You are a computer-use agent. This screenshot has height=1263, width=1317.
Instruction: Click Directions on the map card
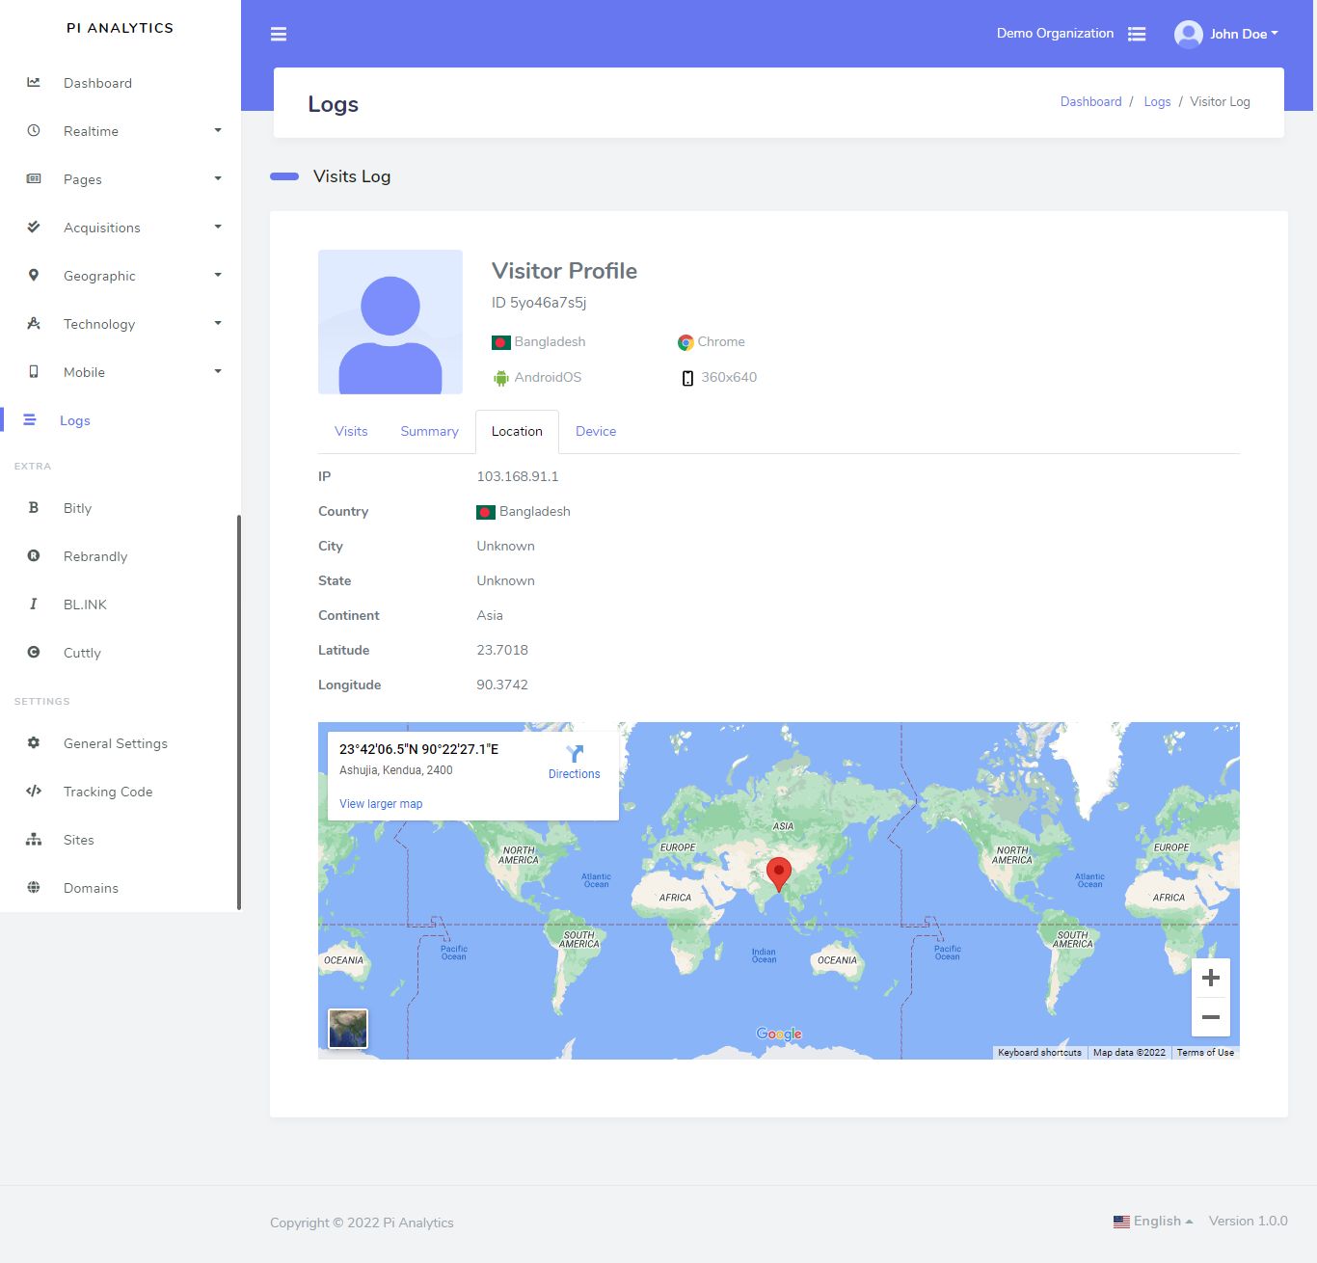pos(575,762)
